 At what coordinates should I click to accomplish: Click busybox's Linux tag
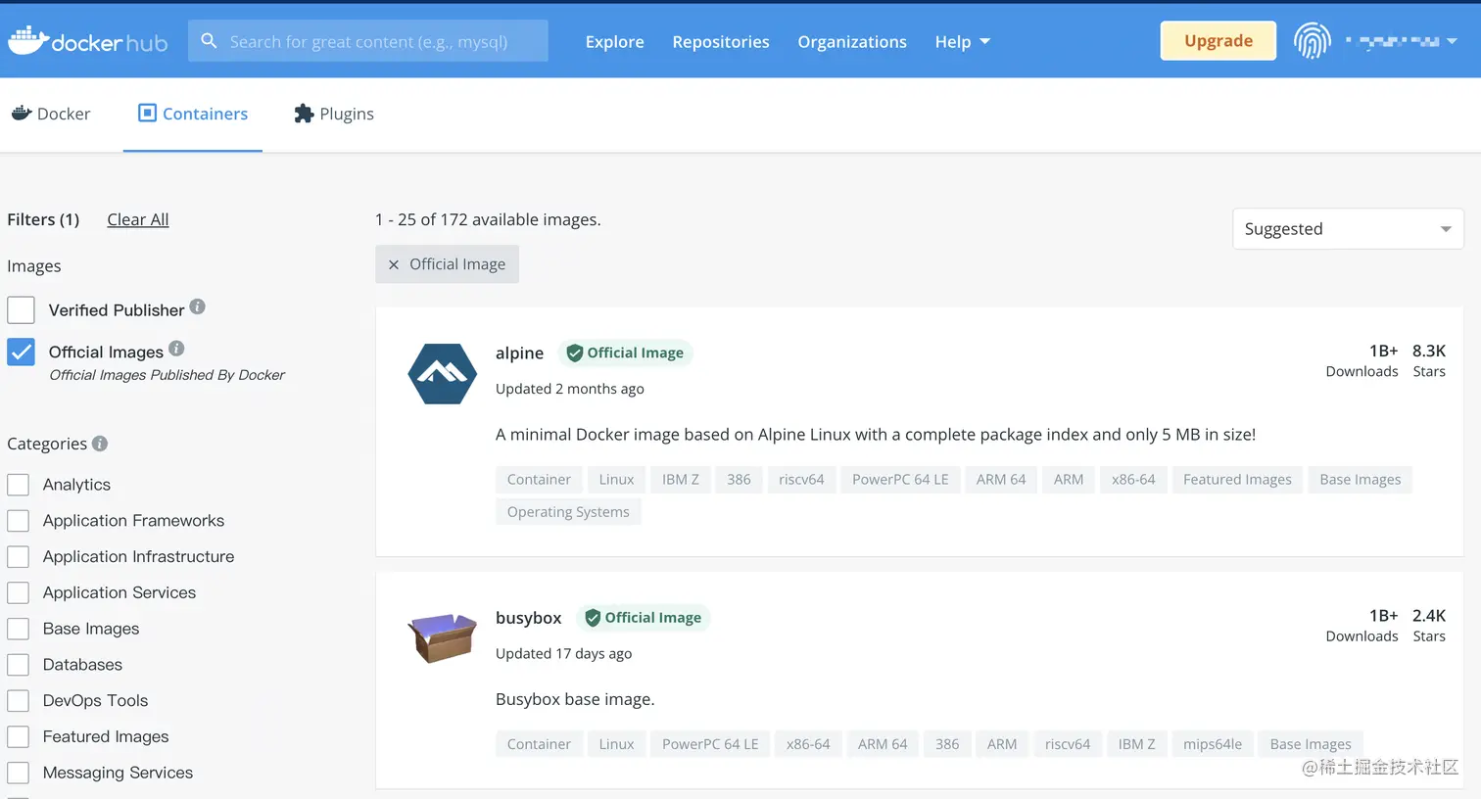pos(616,744)
